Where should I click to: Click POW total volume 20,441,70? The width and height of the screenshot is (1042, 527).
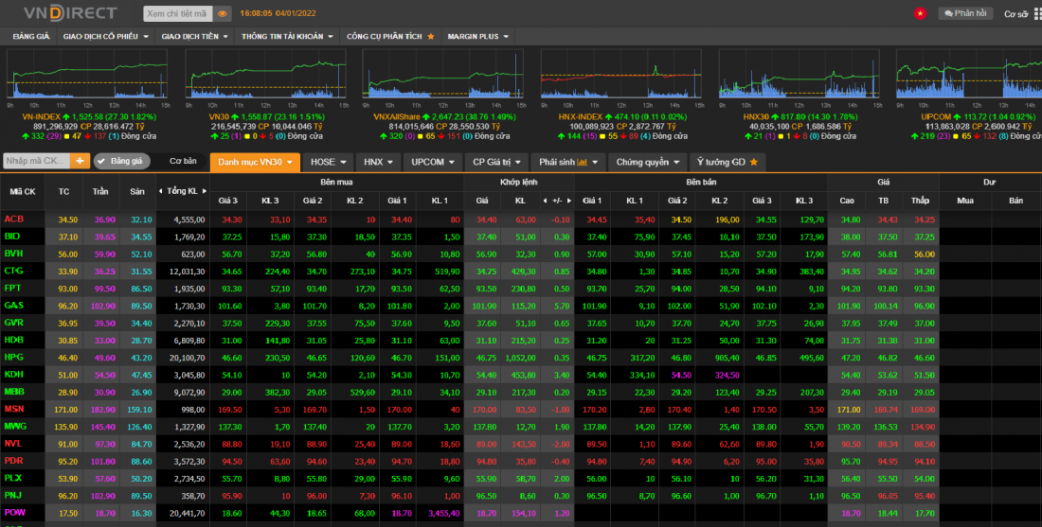coord(189,513)
